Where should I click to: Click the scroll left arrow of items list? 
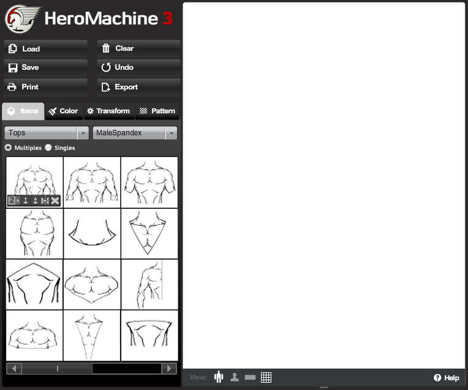click(x=13, y=369)
